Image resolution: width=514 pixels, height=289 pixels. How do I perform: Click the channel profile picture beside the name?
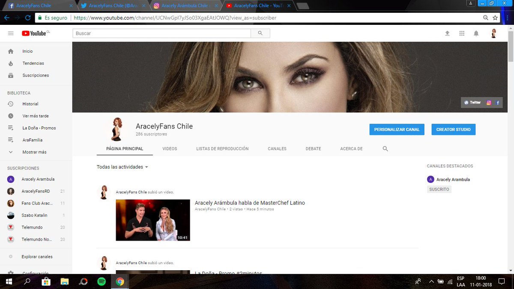117,129
